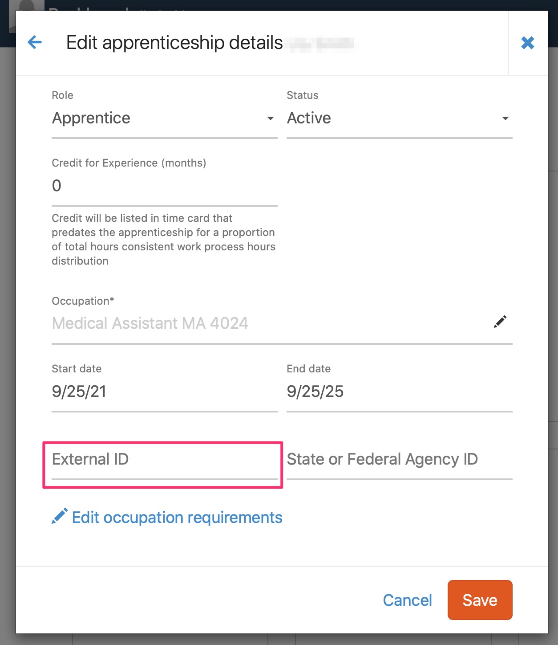Click the Active status value
Screen dimensions: 558x645
click(x=309, y=118)
